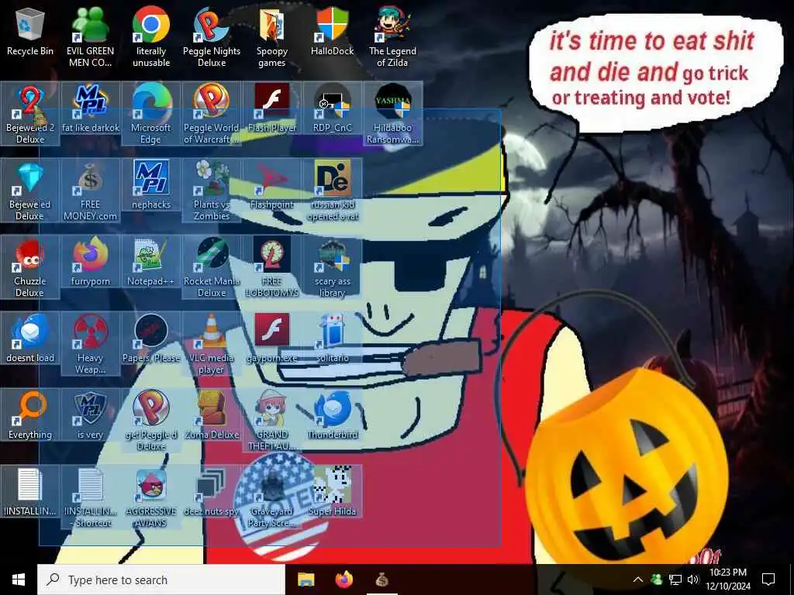Select the Heavy Weap... icon

click(90, 344)
